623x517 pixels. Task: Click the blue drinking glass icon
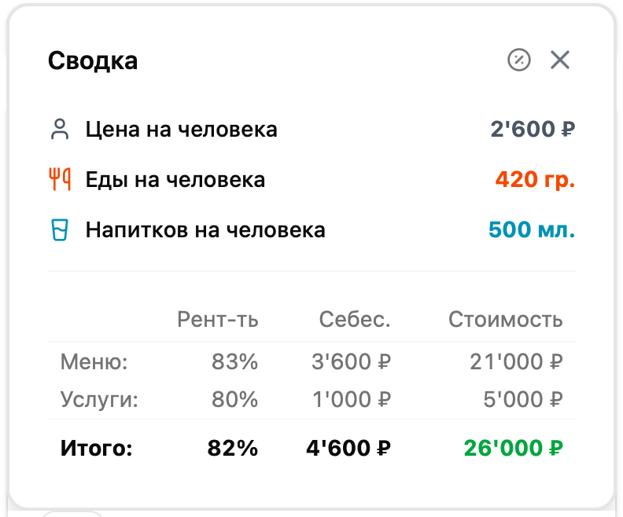tap(60, 230)
